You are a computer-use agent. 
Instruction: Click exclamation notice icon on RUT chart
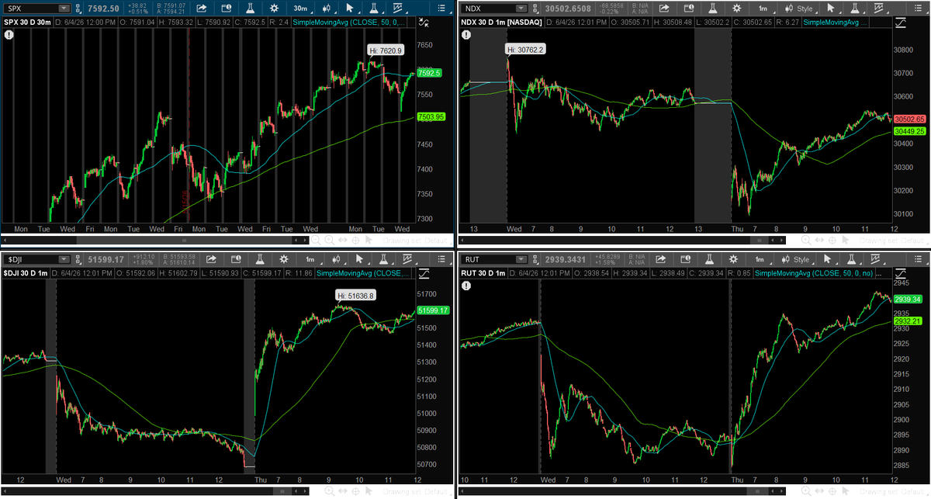466,286
